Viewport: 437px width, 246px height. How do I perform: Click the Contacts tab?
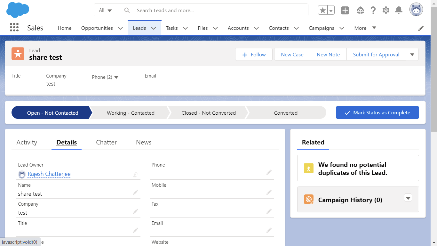coord(279,28)
